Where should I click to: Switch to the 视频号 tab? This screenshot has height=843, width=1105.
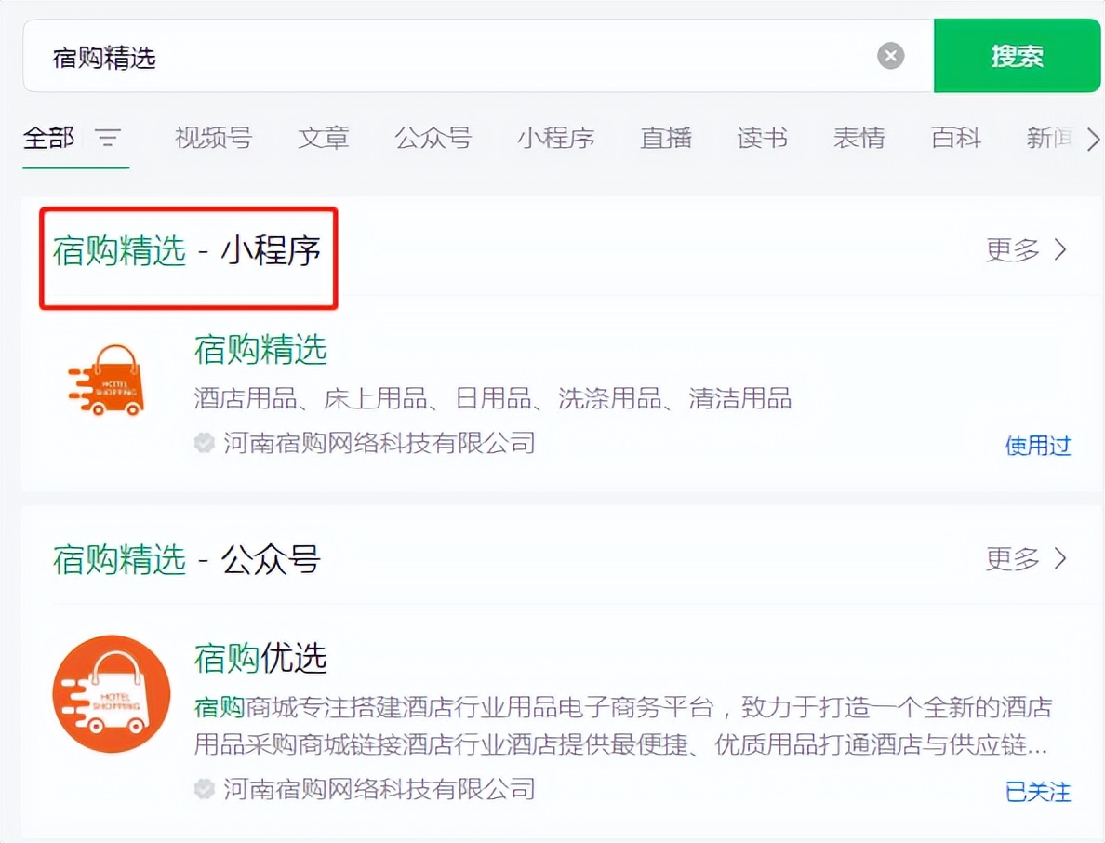click(213, 136)
